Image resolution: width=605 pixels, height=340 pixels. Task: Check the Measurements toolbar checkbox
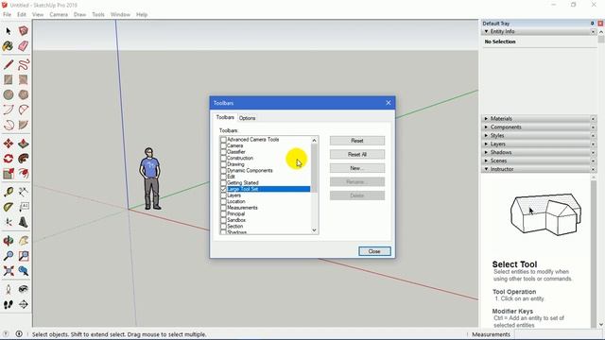[223, 208]
